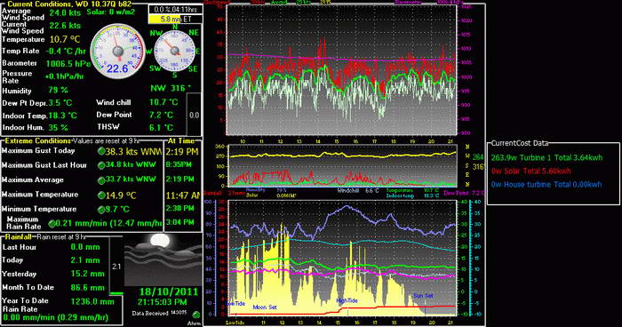Image resolution: width=622 pixels, height=327 pixels.
Task: Open the wind direction compass dial
Action: [x=174, y=52]
